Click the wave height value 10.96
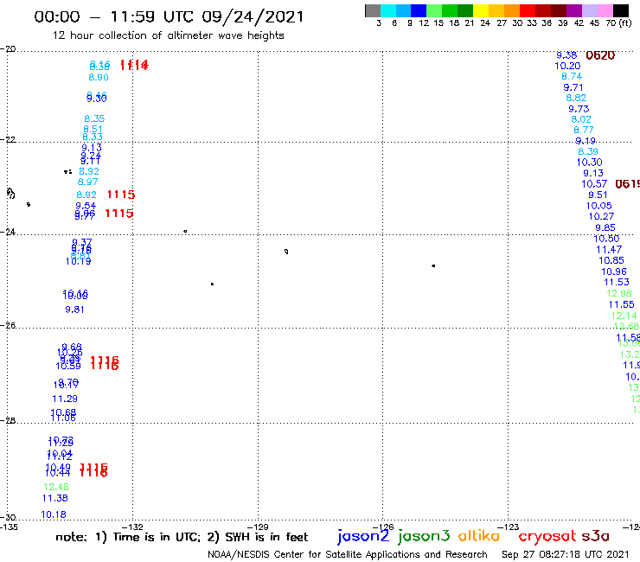 (x=614, y=271)
